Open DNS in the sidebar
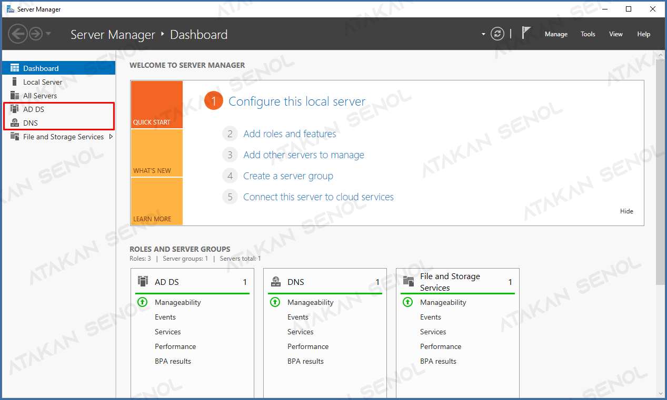The image size is (667, 400). pos(58,123)
